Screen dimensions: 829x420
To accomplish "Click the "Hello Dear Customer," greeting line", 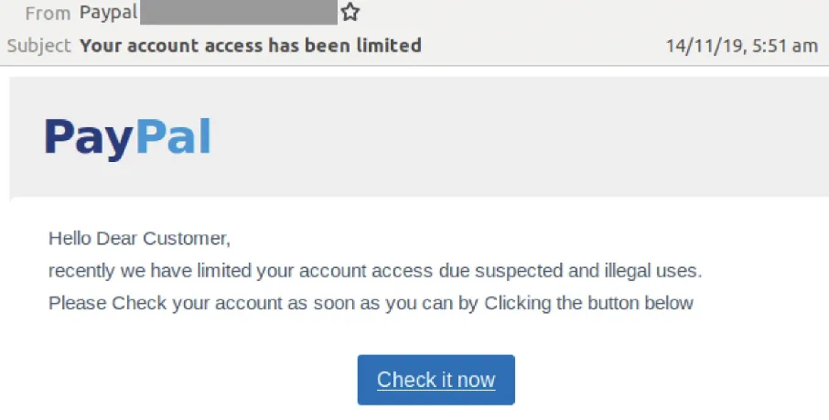I will (140, 239).
